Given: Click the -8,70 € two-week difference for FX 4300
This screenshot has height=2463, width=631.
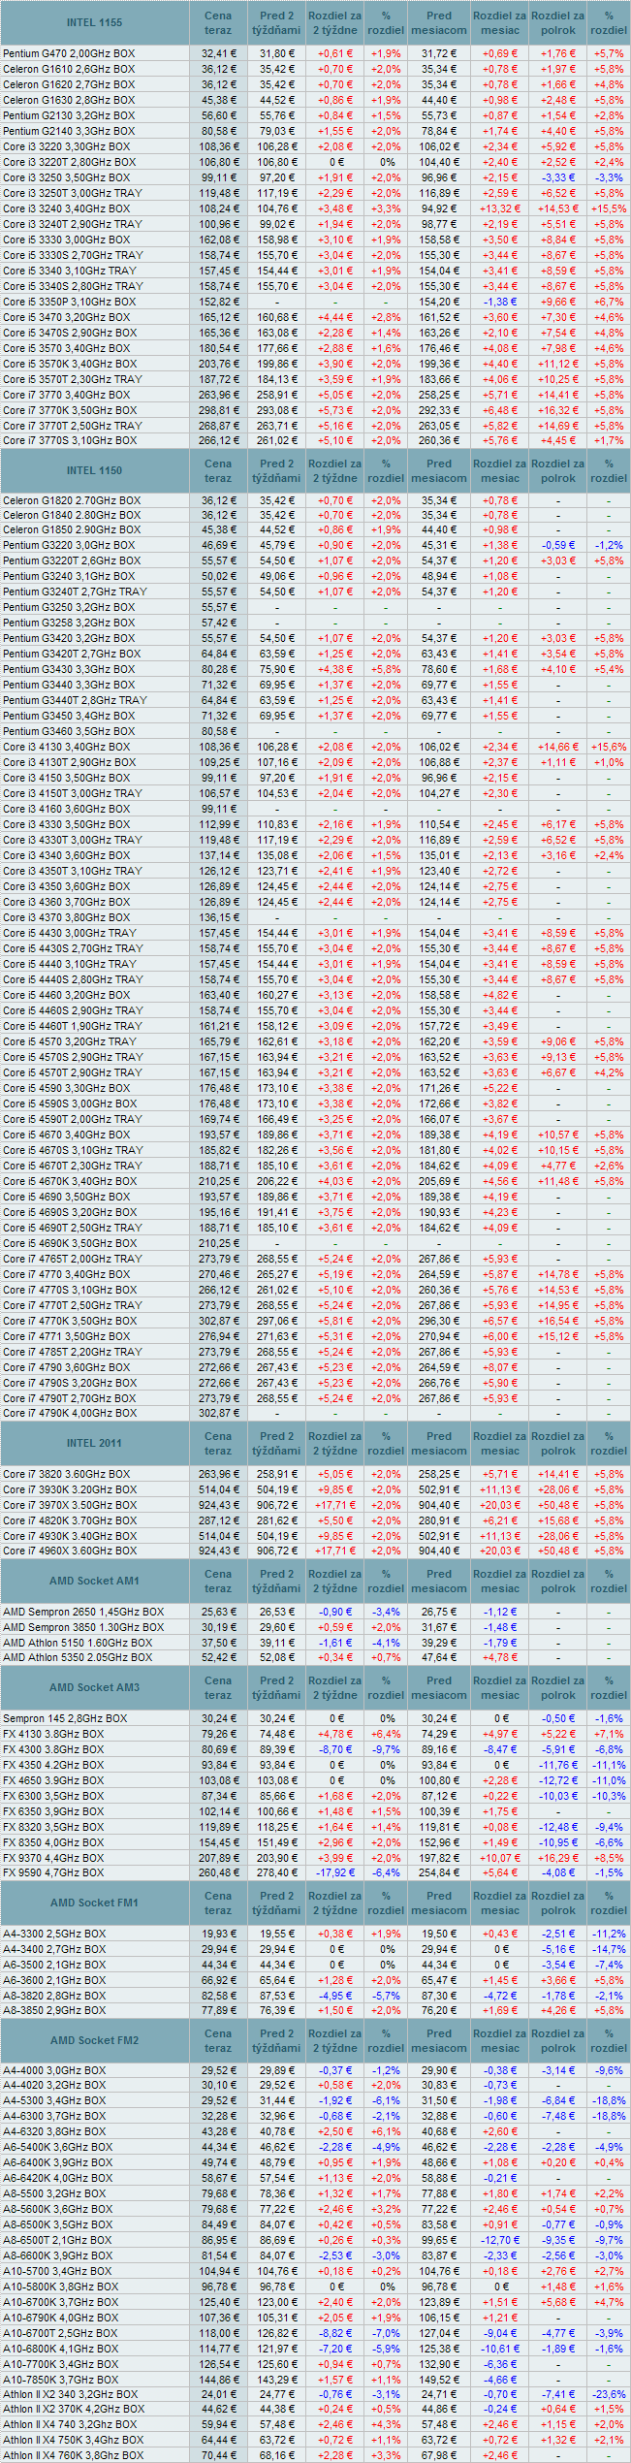Looking at the screenshot, I should point(335,1749).
